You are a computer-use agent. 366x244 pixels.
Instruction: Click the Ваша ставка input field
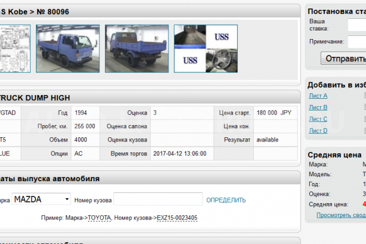tap(357, 25)
